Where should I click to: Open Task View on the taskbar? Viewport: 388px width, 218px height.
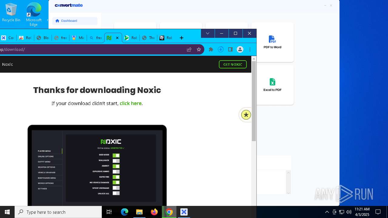pyautogui.click(x=109, y=212)
